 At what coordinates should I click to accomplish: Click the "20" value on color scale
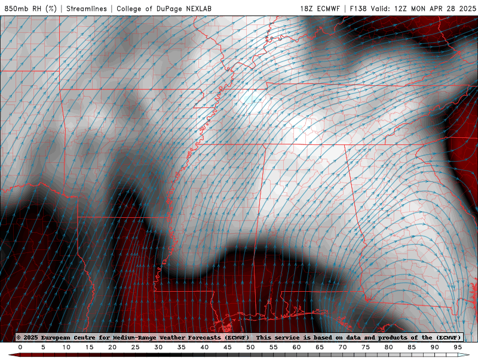pyautogui.click(x=112, y=347)
